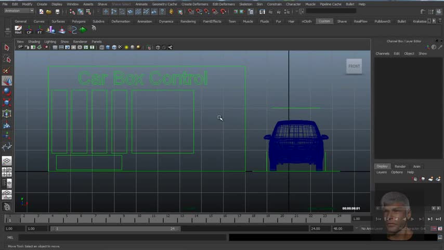The height and width of the screenshot is (250, 444).
Task: Switch to the Polygons shelf tab
Action: coord(79,21)
